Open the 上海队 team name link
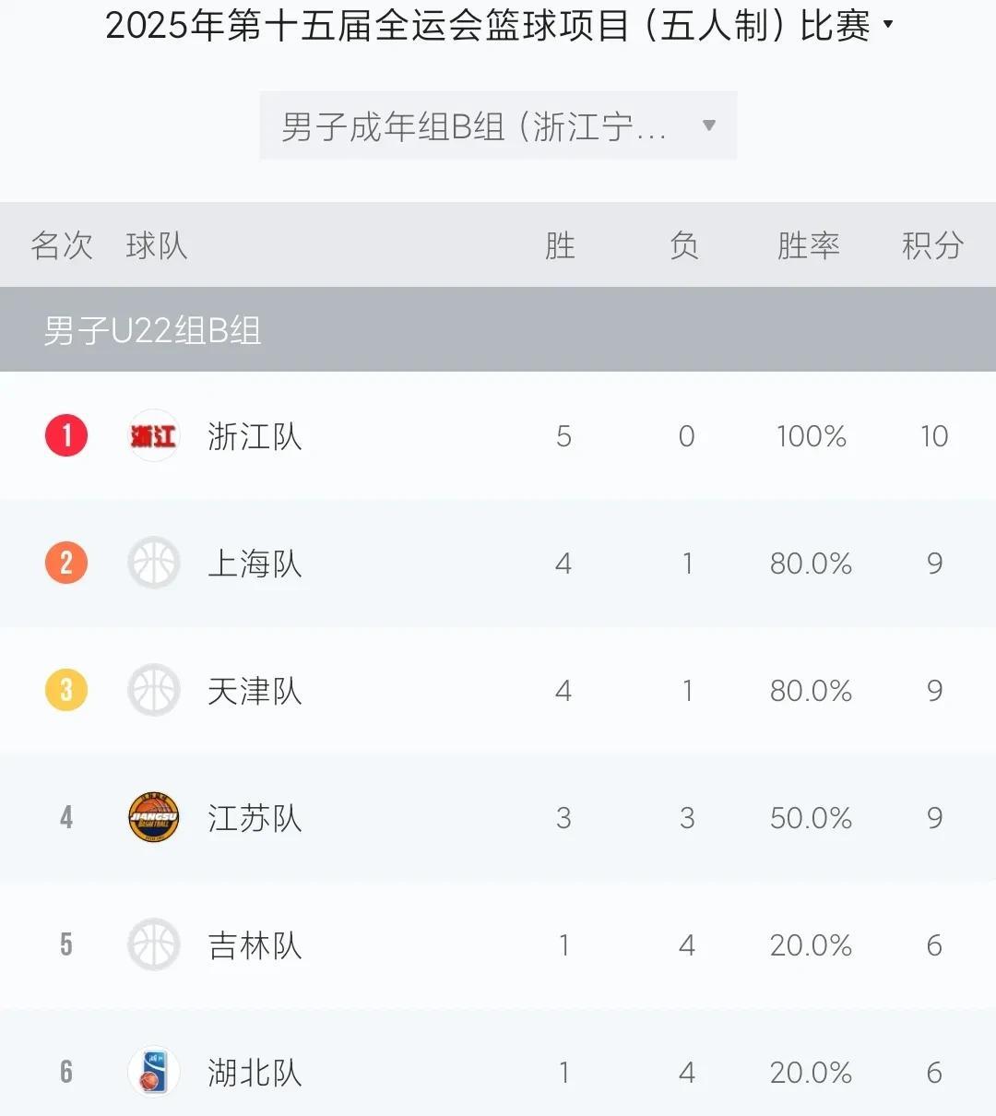This screenshot has height=1116, width=996. pos(255,564)
